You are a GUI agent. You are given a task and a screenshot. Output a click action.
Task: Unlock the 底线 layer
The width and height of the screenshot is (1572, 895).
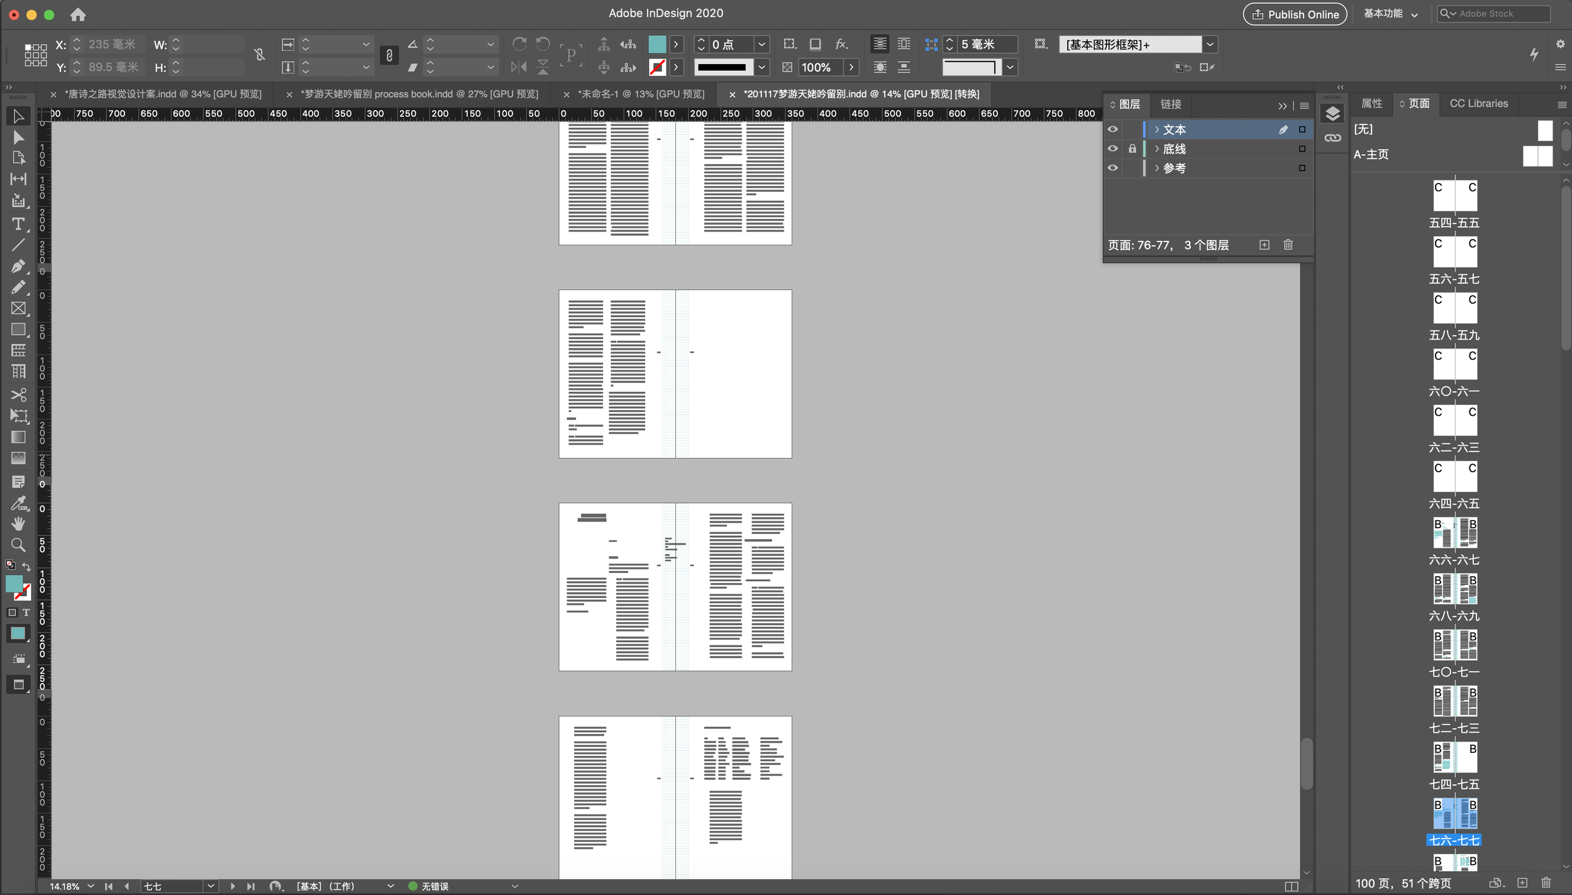[x=1132, y=149]
